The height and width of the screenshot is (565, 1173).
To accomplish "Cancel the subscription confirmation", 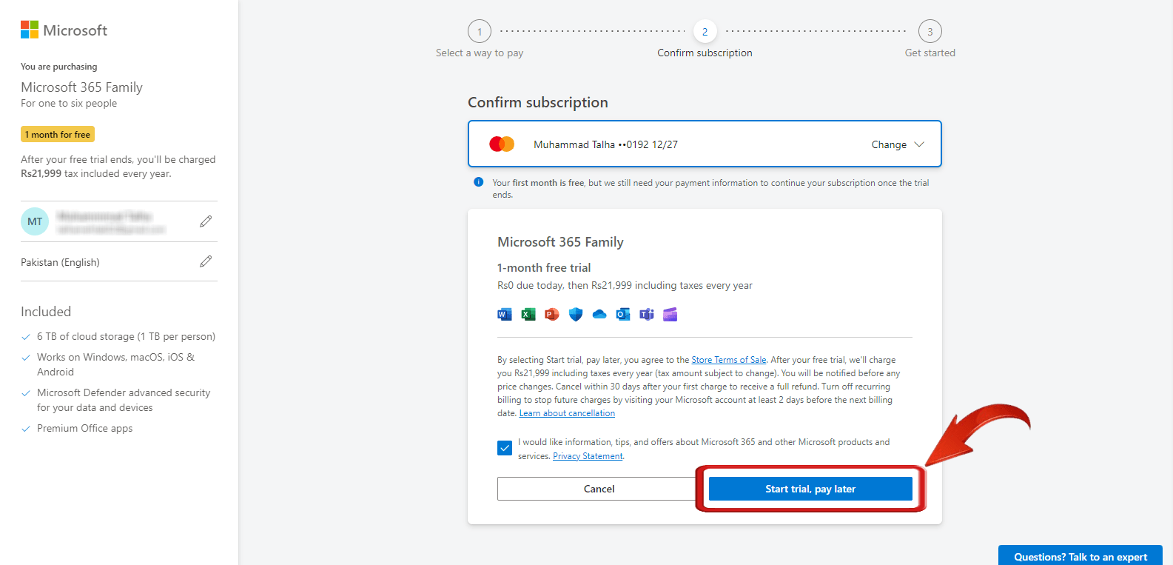I will pos(599,489).
